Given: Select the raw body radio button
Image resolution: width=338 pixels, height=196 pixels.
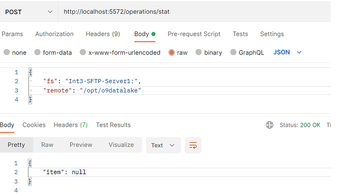Looking at the screenshot, I should point(171,52).
